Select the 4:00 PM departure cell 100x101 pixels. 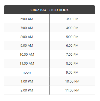click(x=72, y=28)
